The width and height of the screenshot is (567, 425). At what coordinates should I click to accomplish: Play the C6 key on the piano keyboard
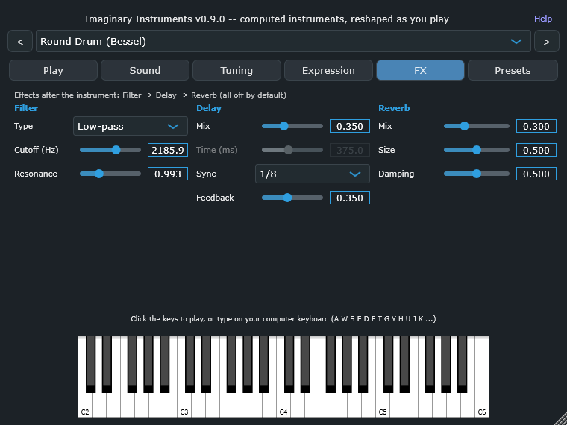point(482,405)
